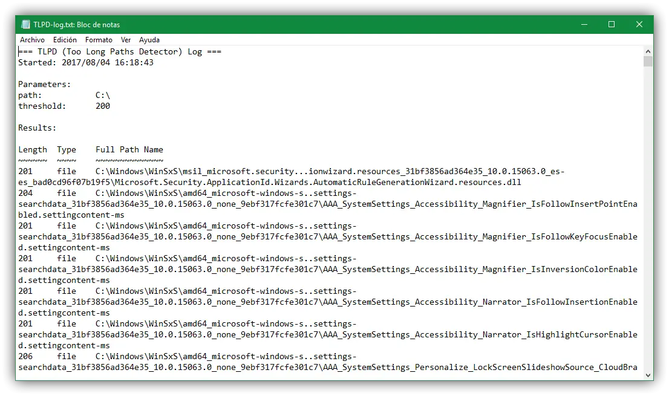Open the Edición menu
The width and height of the screenshot is (669, 396).
click(65, 40)
